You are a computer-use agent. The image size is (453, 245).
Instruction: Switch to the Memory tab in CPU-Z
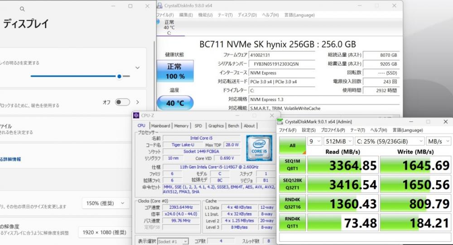(x=181, y=126)
